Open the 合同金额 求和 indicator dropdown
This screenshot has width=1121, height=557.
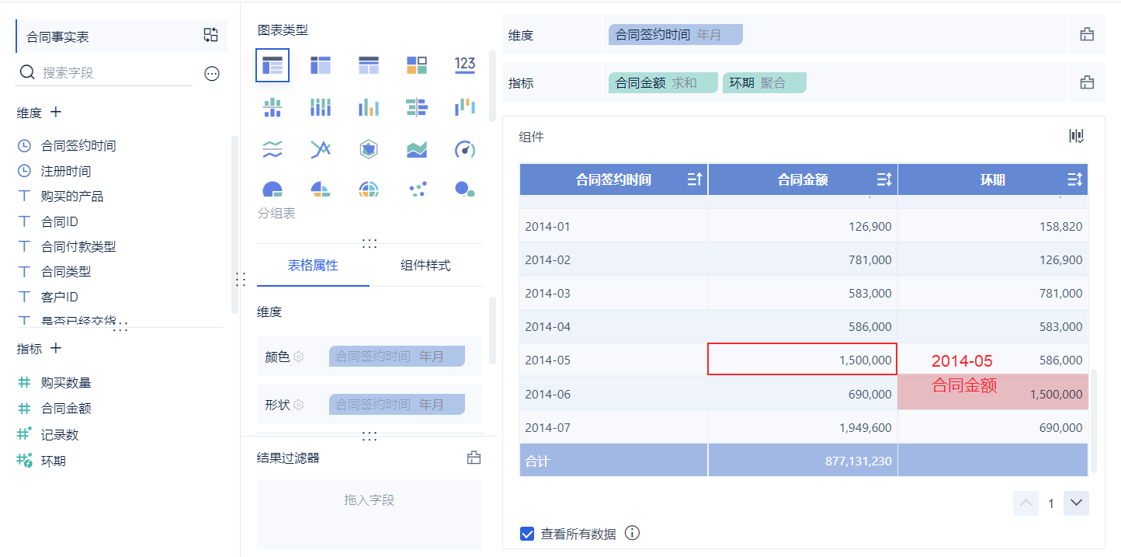click(662, 82)
